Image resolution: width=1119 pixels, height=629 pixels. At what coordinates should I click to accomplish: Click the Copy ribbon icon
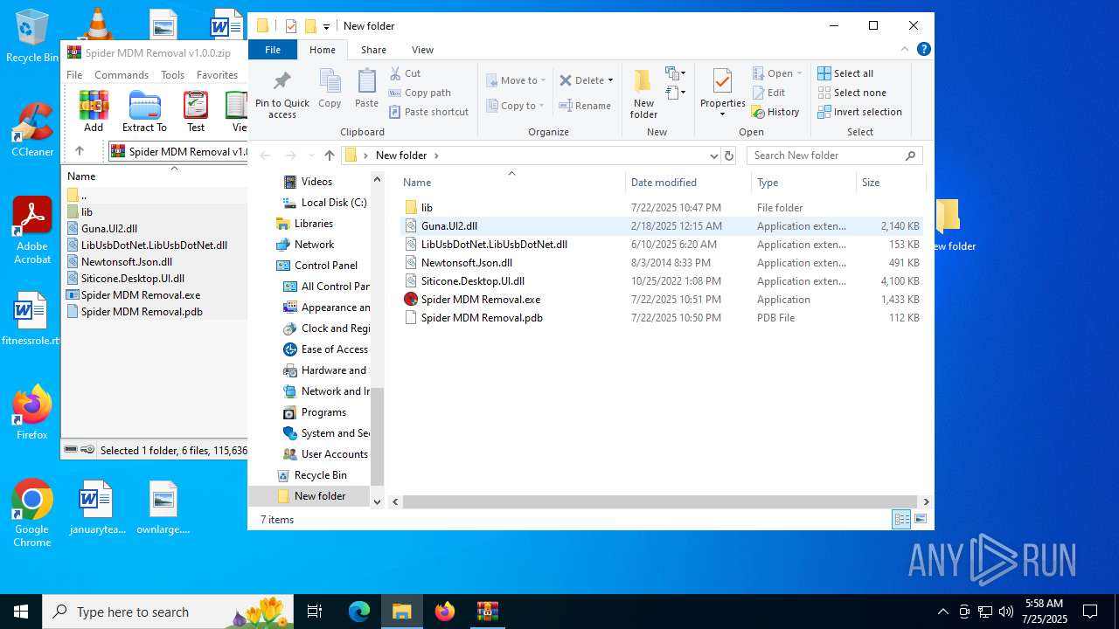(330, 89)
